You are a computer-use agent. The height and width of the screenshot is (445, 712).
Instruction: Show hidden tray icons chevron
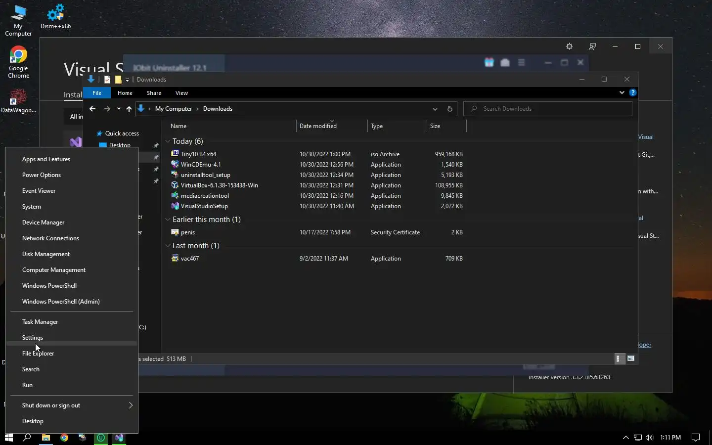625,438
